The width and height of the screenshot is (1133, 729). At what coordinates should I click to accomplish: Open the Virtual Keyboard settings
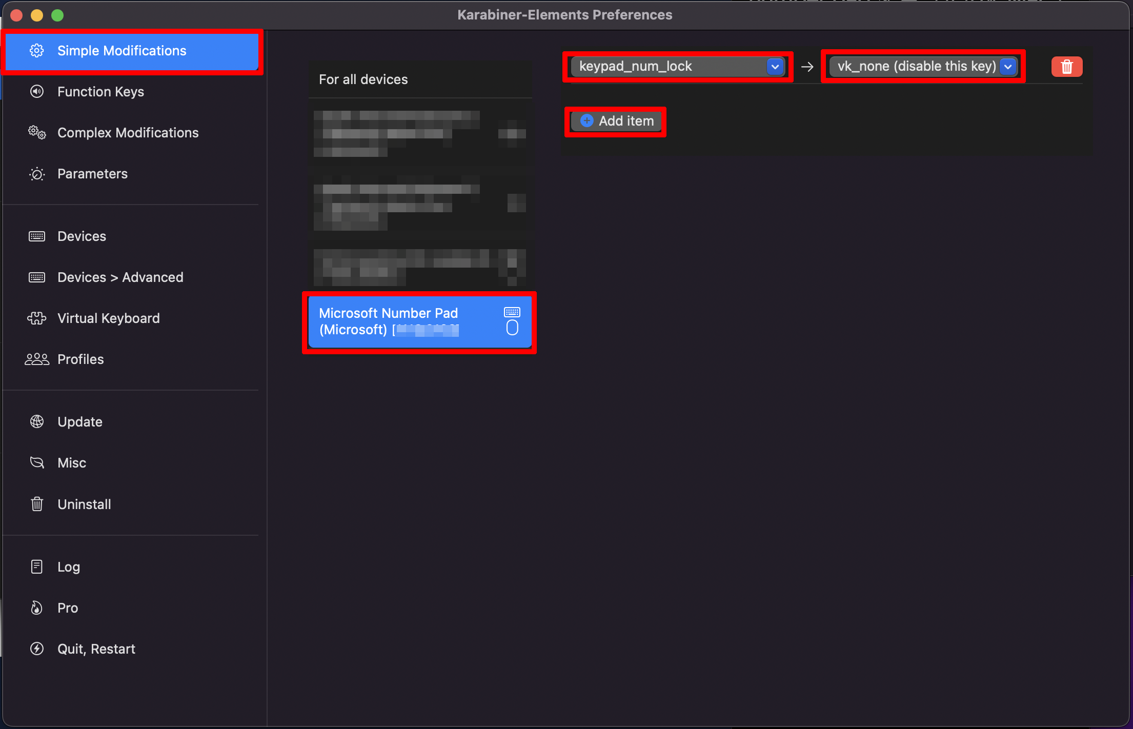132,318
